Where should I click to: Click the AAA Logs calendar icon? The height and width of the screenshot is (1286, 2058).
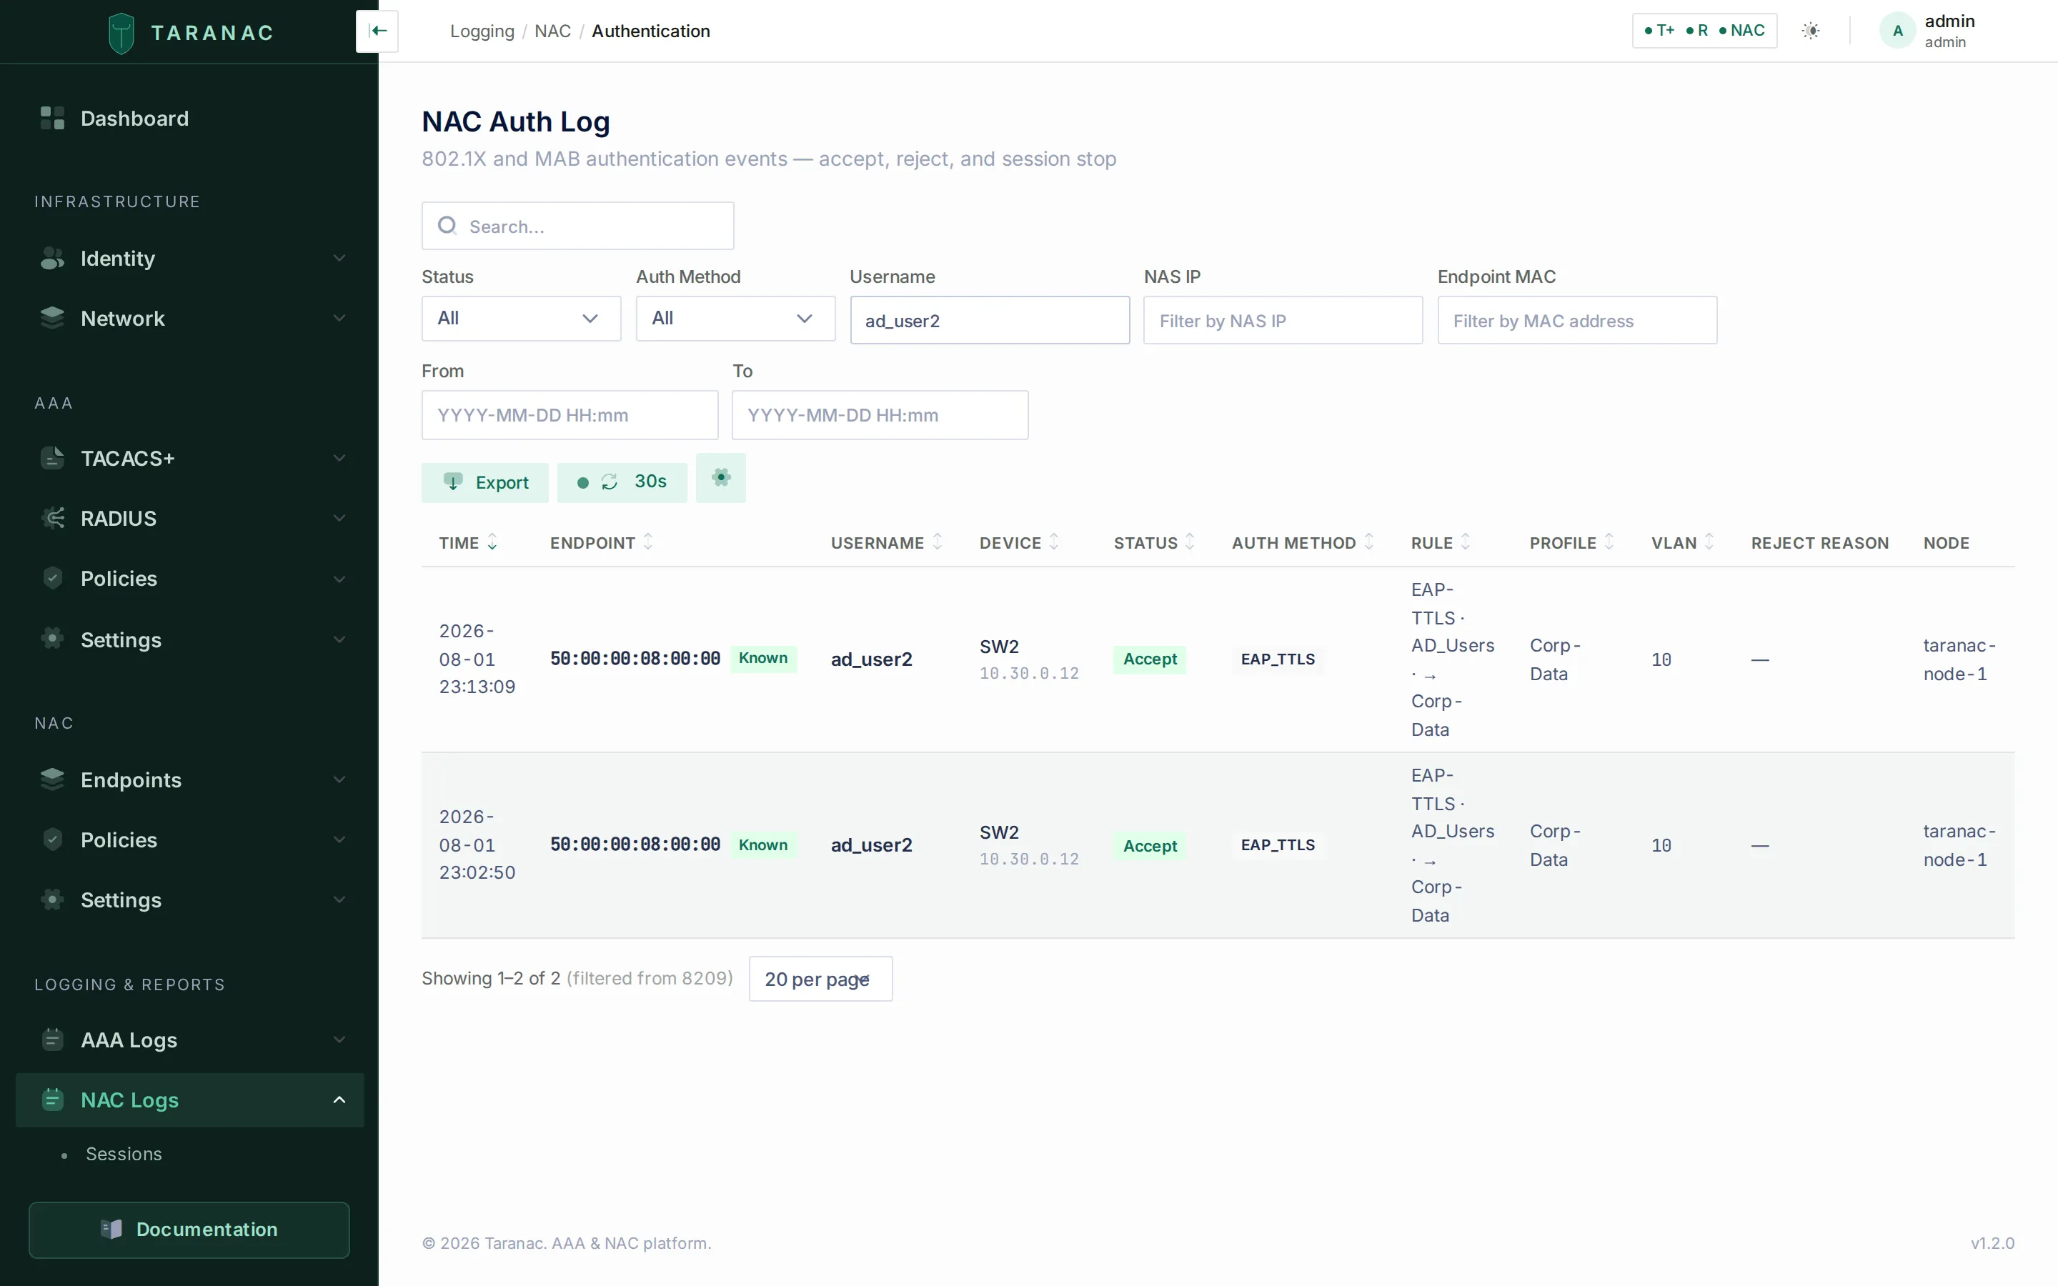tap(52, 1040)
